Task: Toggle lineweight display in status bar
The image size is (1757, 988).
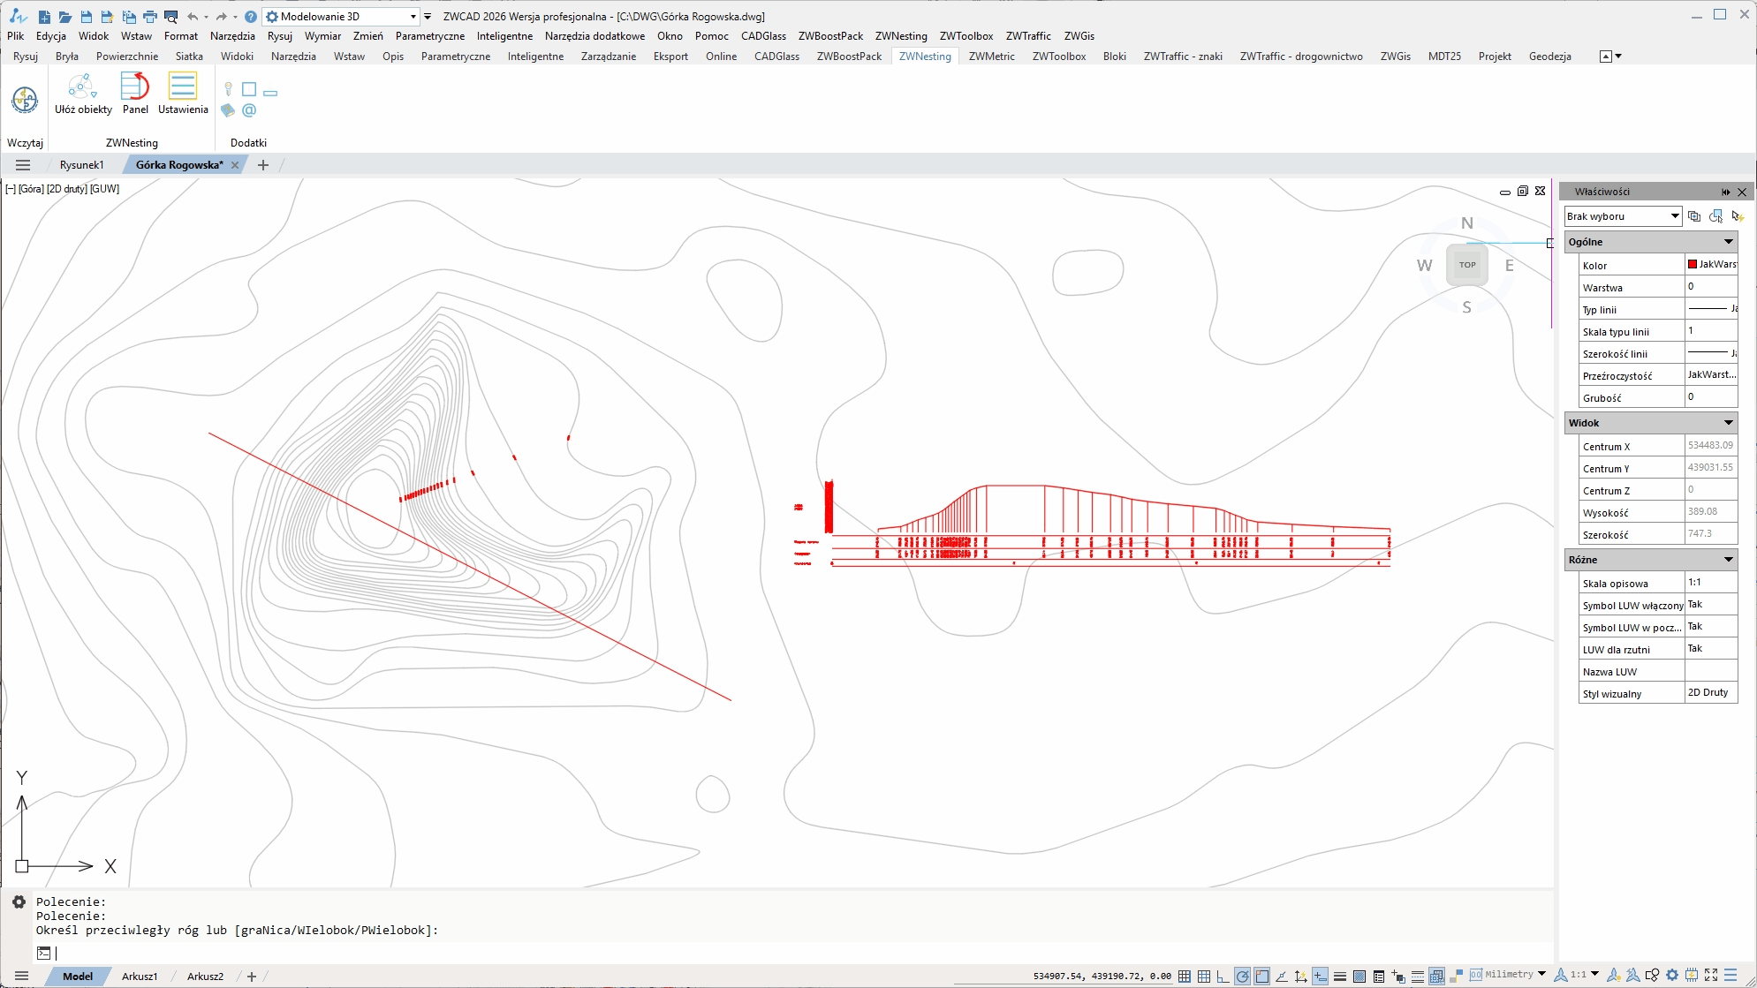Action: click(x=1340, y=976)
